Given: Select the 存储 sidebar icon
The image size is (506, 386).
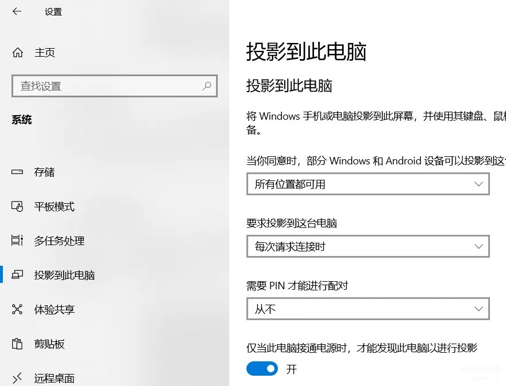Looking at the screenshot, I should [18, 172].
